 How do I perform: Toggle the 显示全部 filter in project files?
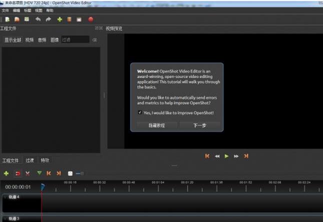(x=13, y=40)
